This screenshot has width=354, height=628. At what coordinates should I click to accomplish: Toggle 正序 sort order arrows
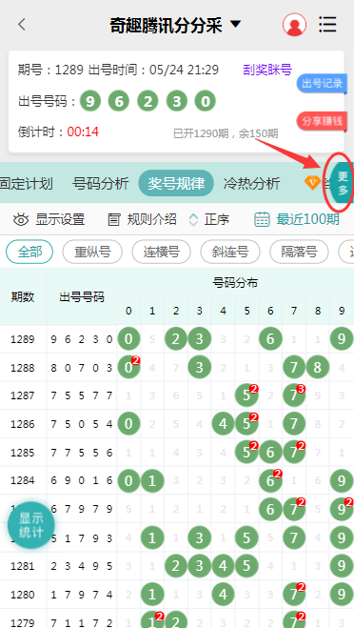(193, 219)
